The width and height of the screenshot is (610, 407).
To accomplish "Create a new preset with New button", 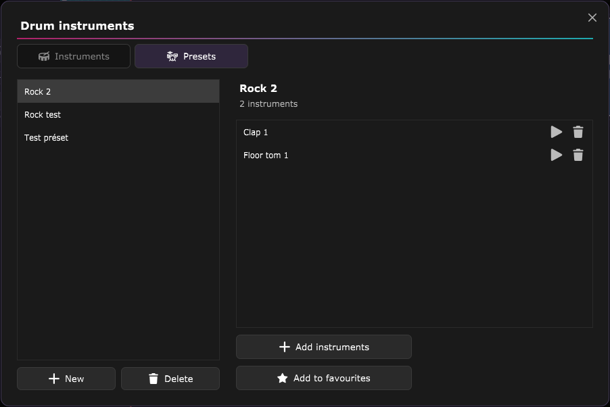I will [66, 379].
